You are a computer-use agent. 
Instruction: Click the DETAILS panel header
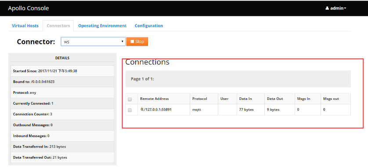(62, 58)
